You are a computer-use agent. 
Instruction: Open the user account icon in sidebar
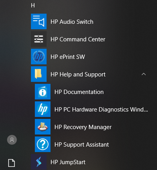[12, 140]
